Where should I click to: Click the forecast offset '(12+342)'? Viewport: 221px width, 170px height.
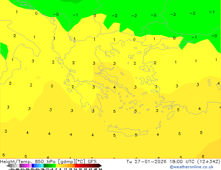point(209,162)
